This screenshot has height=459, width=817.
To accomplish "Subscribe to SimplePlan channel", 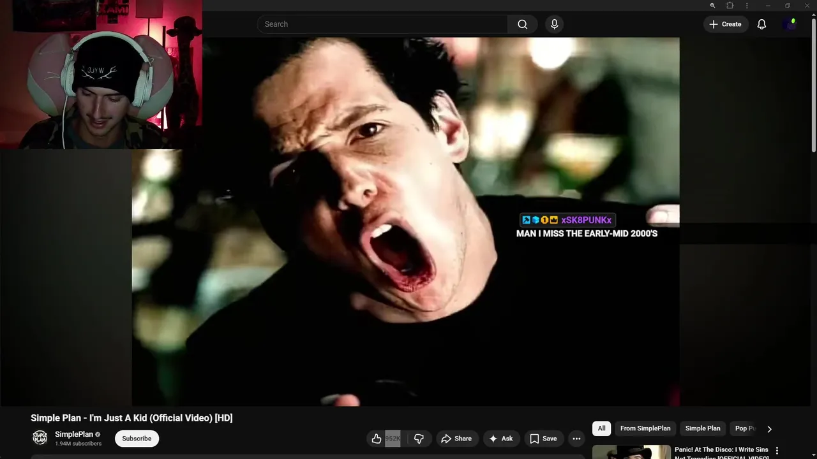I will (137, 439).
